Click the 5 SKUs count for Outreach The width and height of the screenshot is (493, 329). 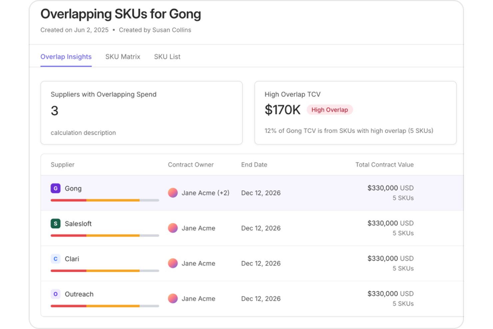(403, 304)
